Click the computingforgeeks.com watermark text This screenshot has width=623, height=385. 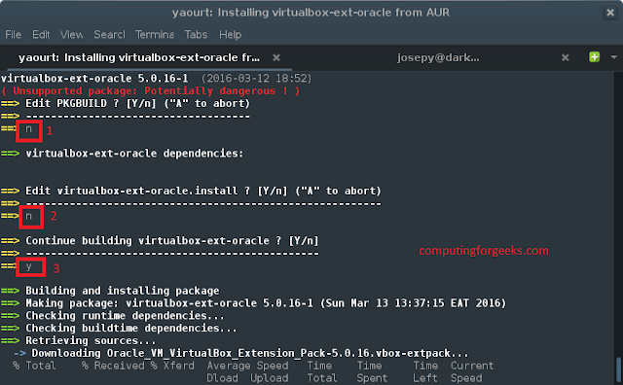pos(484,251)
